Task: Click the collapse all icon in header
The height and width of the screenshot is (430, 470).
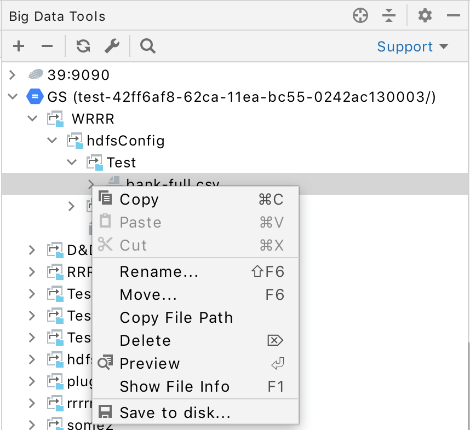Action: pyautogui.click(x=389, y=16)
